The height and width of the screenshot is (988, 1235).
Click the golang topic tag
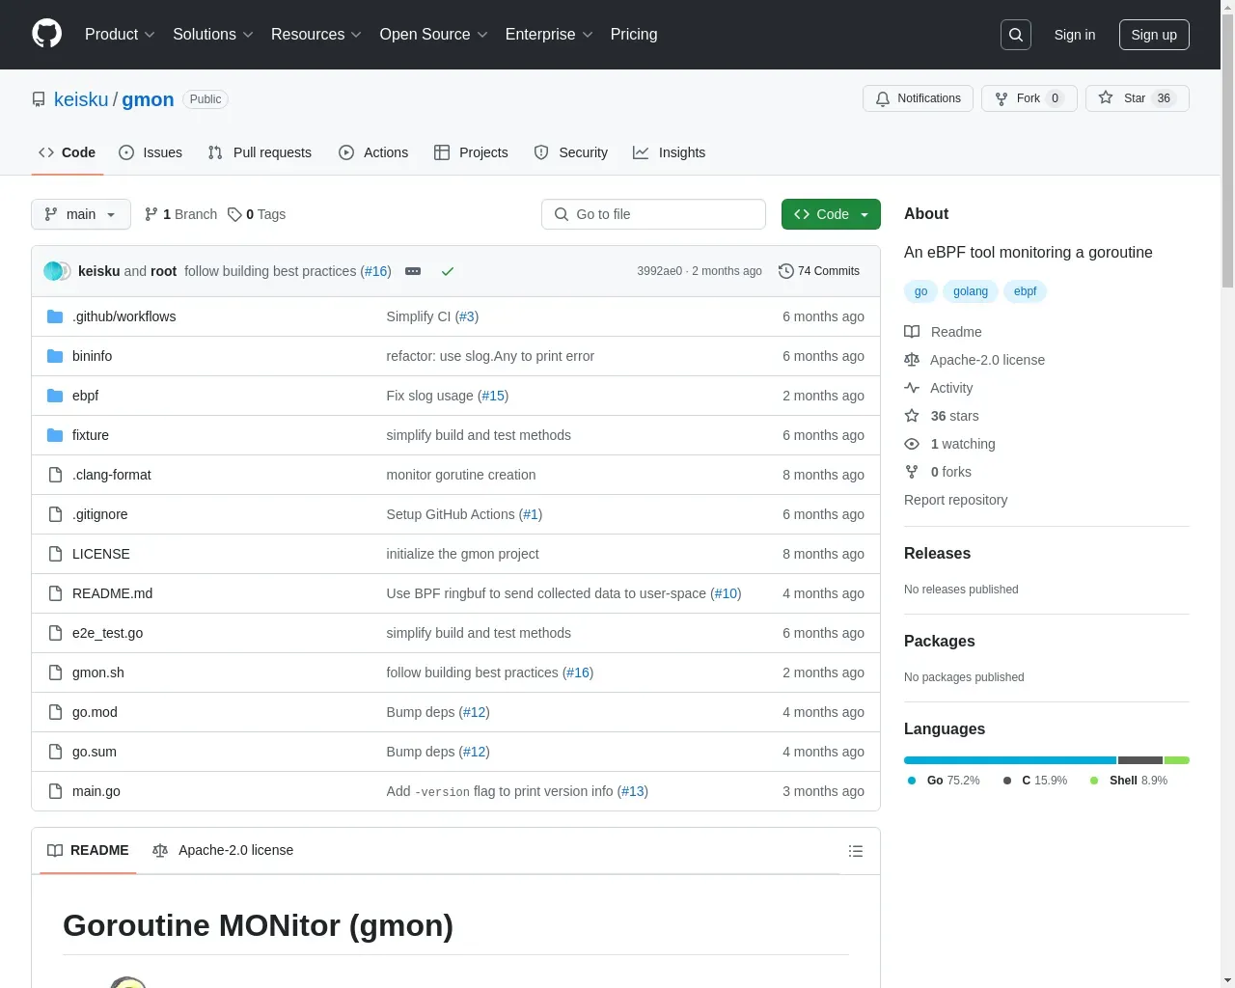tap(971, 291)
